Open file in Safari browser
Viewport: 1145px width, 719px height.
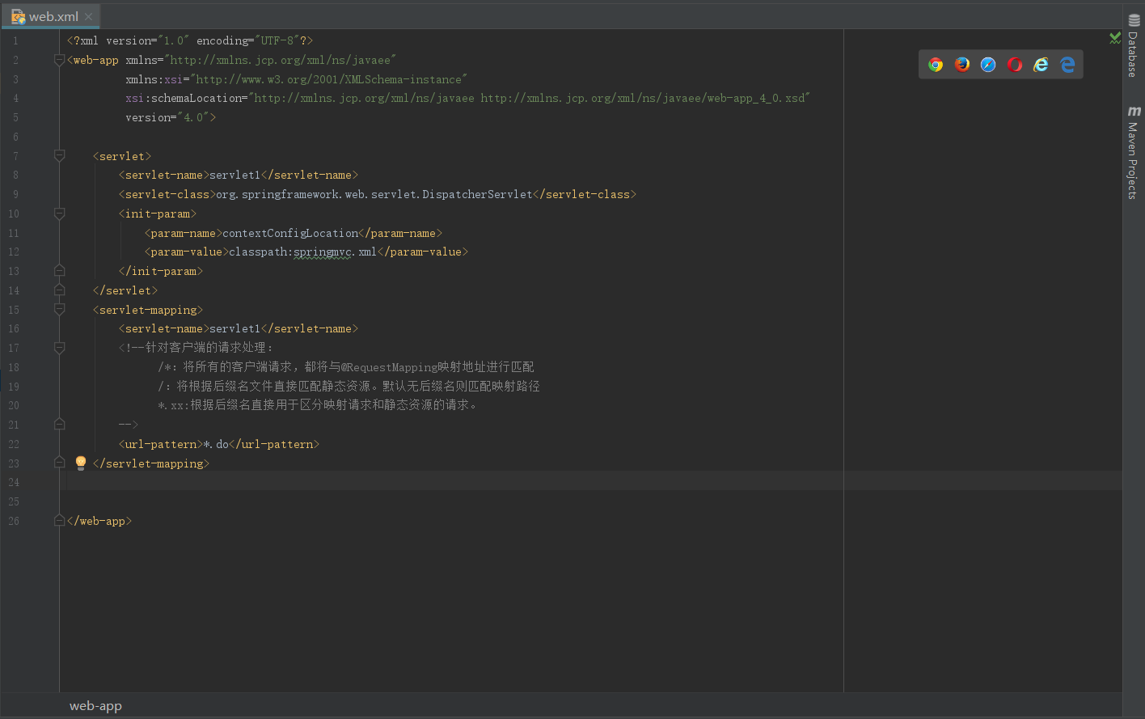[x=988, y=65]
